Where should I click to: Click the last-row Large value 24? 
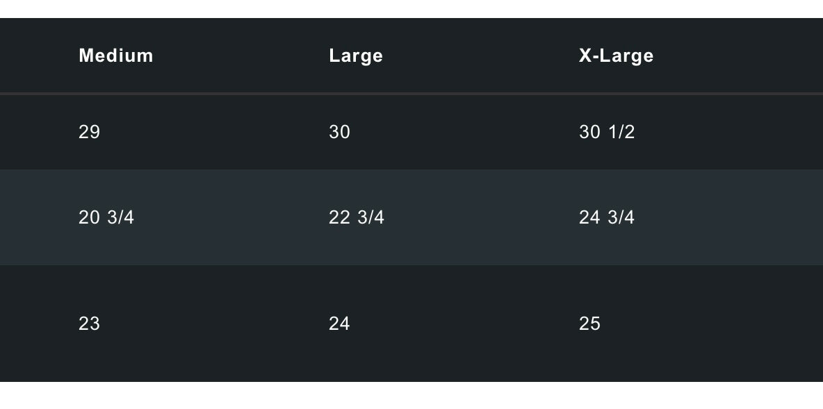point(339,324)
